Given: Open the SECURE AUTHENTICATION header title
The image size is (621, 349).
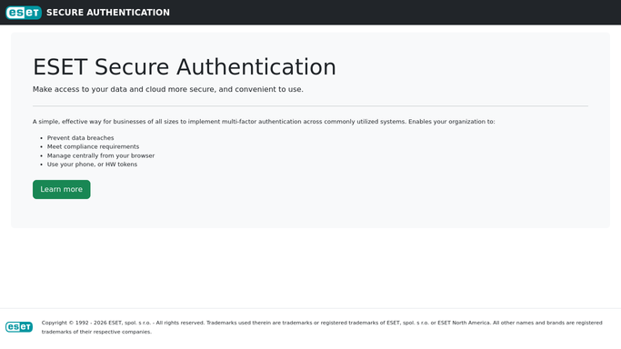Looking at the screenshot, I should point(108,13).
